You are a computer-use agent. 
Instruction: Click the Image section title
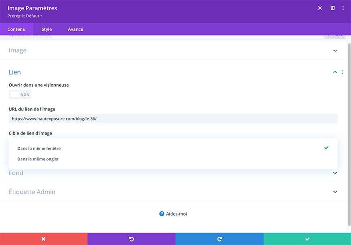(18, 50)
